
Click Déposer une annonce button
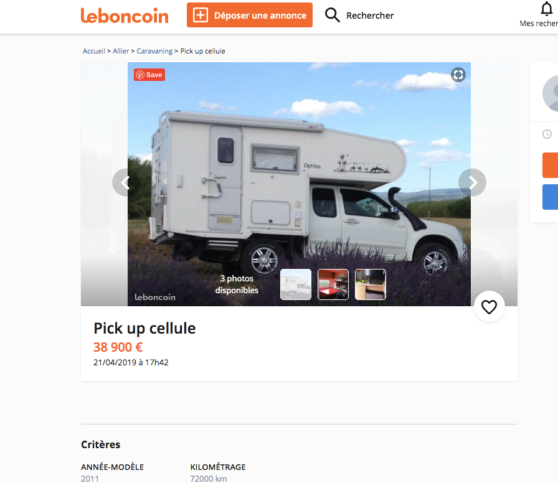coord(250,15)
